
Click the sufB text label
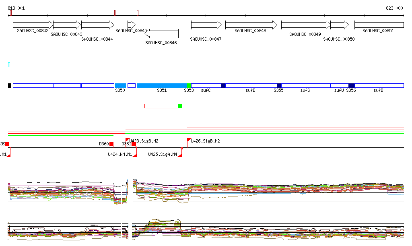(x=378, y=91)
